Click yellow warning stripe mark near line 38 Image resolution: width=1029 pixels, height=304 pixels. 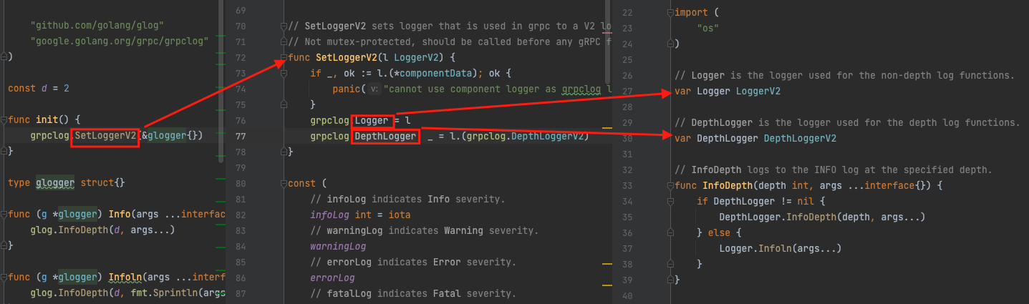(609, 264)
